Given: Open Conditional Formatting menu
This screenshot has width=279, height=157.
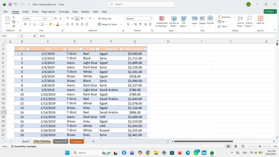Looking at the screenshot, I should (x=162, y=21).
